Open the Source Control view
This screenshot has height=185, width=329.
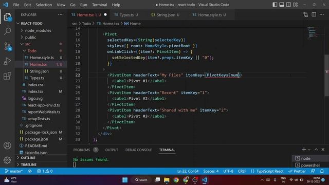point(7,46)
